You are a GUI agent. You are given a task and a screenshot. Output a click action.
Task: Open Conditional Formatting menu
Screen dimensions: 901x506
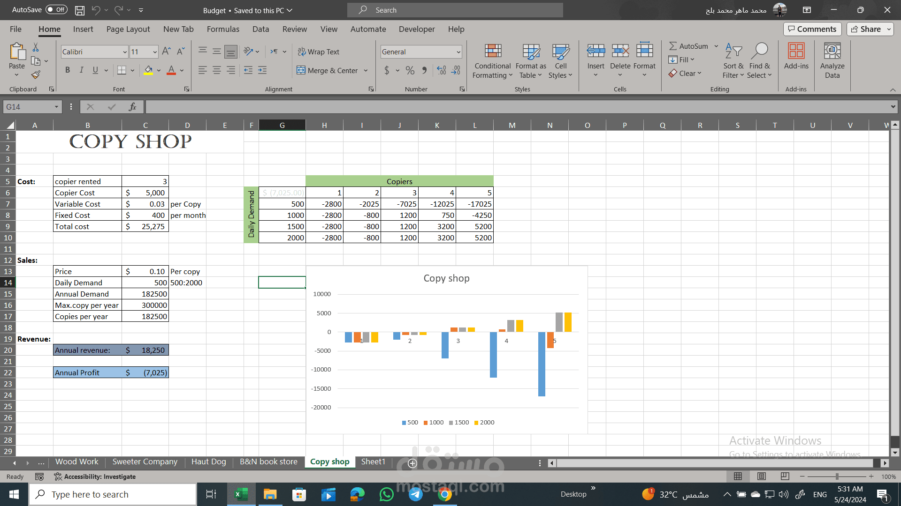[492, 61]
